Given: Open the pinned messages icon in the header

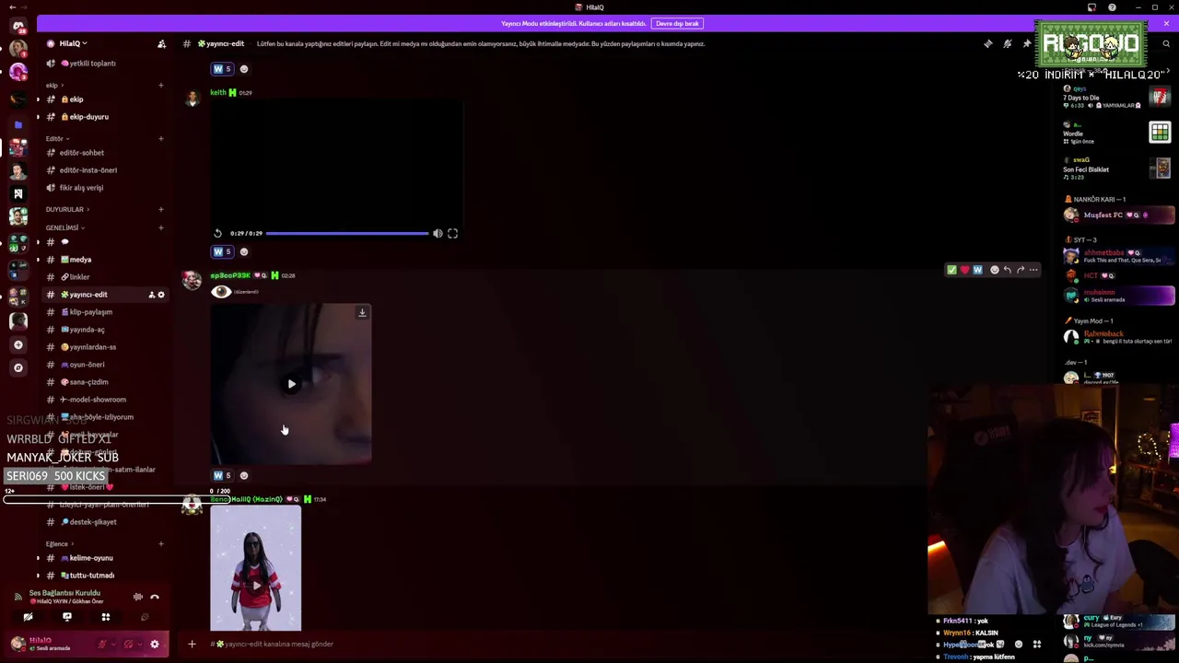Looking at the screenshot, I should [1026, 43].
